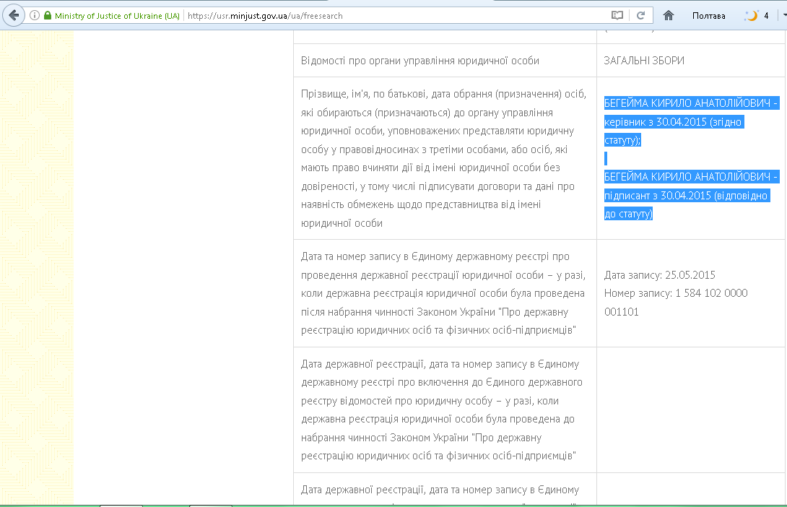Click the Ministry of Justice of Ukraine identity label
Viewport: 787px width, 507px height.
point(116,15)
